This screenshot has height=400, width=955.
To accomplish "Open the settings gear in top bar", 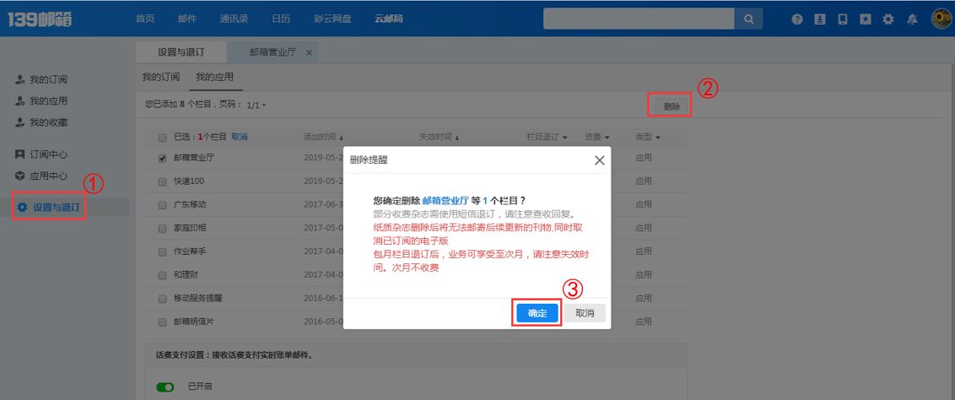I will [888, 19].
